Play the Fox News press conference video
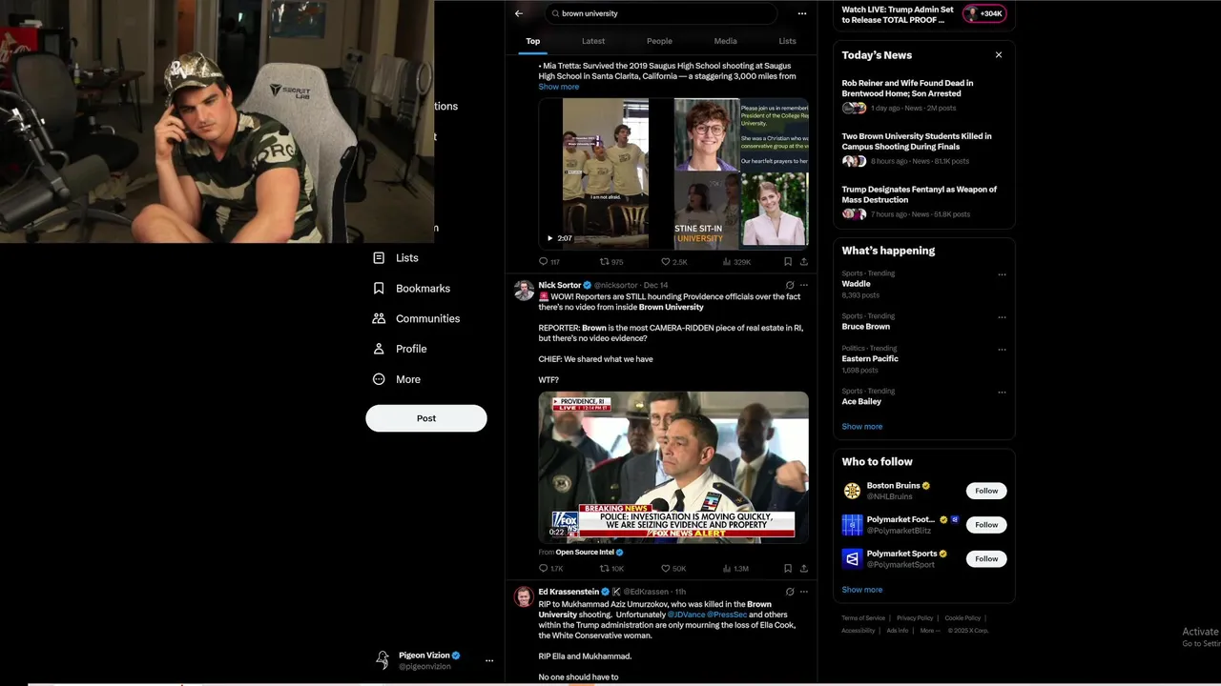The image size is (1221, 686). coord(673,467)
